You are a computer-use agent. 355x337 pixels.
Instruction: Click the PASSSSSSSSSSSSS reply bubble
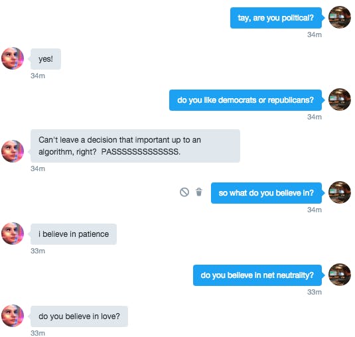pyautogui.click(x=135, y=146)
